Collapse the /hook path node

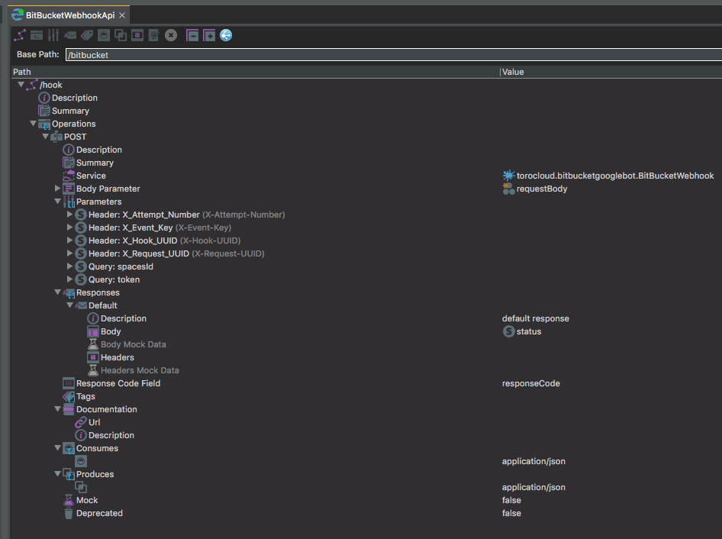[21, 85]
